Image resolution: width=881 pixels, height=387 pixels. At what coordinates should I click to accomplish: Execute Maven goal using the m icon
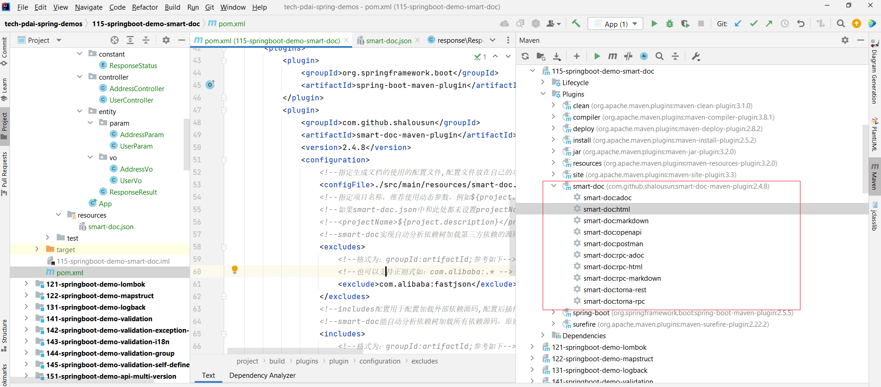(x=612, y=56)
